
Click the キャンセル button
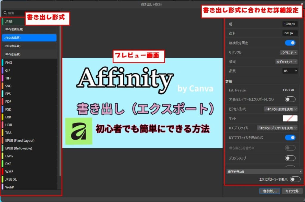(292, 191)
